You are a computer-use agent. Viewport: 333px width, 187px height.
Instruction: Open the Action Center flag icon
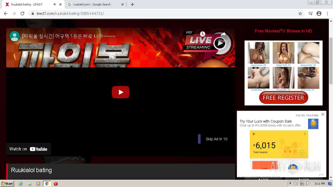(308, 184)
